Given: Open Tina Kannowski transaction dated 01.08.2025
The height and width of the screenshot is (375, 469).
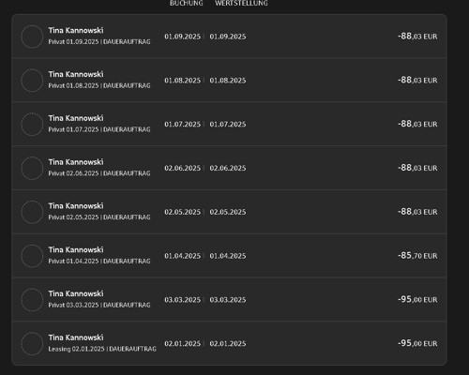Looking at the screenshot, I should point(229,80).
